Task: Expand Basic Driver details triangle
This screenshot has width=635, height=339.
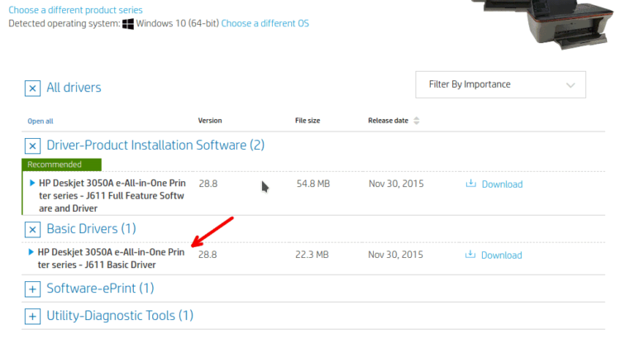Action: (32, 251)
